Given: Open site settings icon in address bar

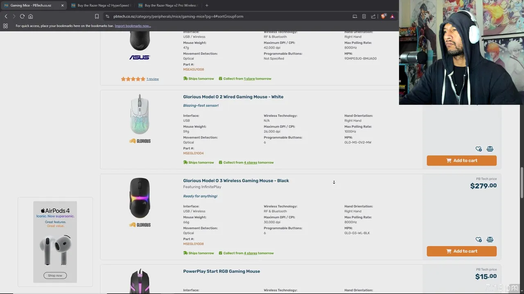Looking at the screenshot, I should 107,16.
